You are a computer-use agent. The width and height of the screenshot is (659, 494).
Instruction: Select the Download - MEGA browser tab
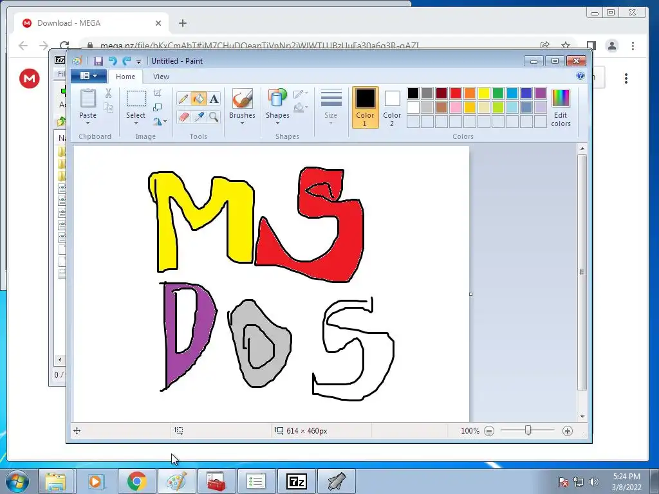[91, 23]
